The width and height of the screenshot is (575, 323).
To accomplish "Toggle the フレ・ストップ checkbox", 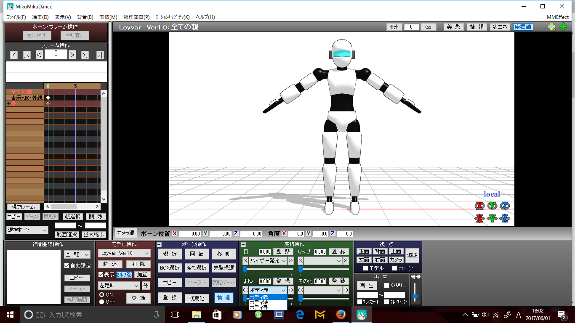I will [x=386, y=302].
